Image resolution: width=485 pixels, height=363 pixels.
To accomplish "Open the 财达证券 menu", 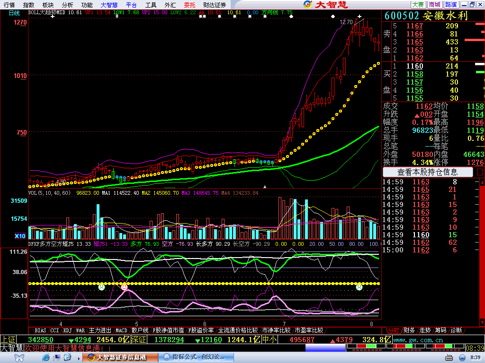I will (x=215, y=5).
